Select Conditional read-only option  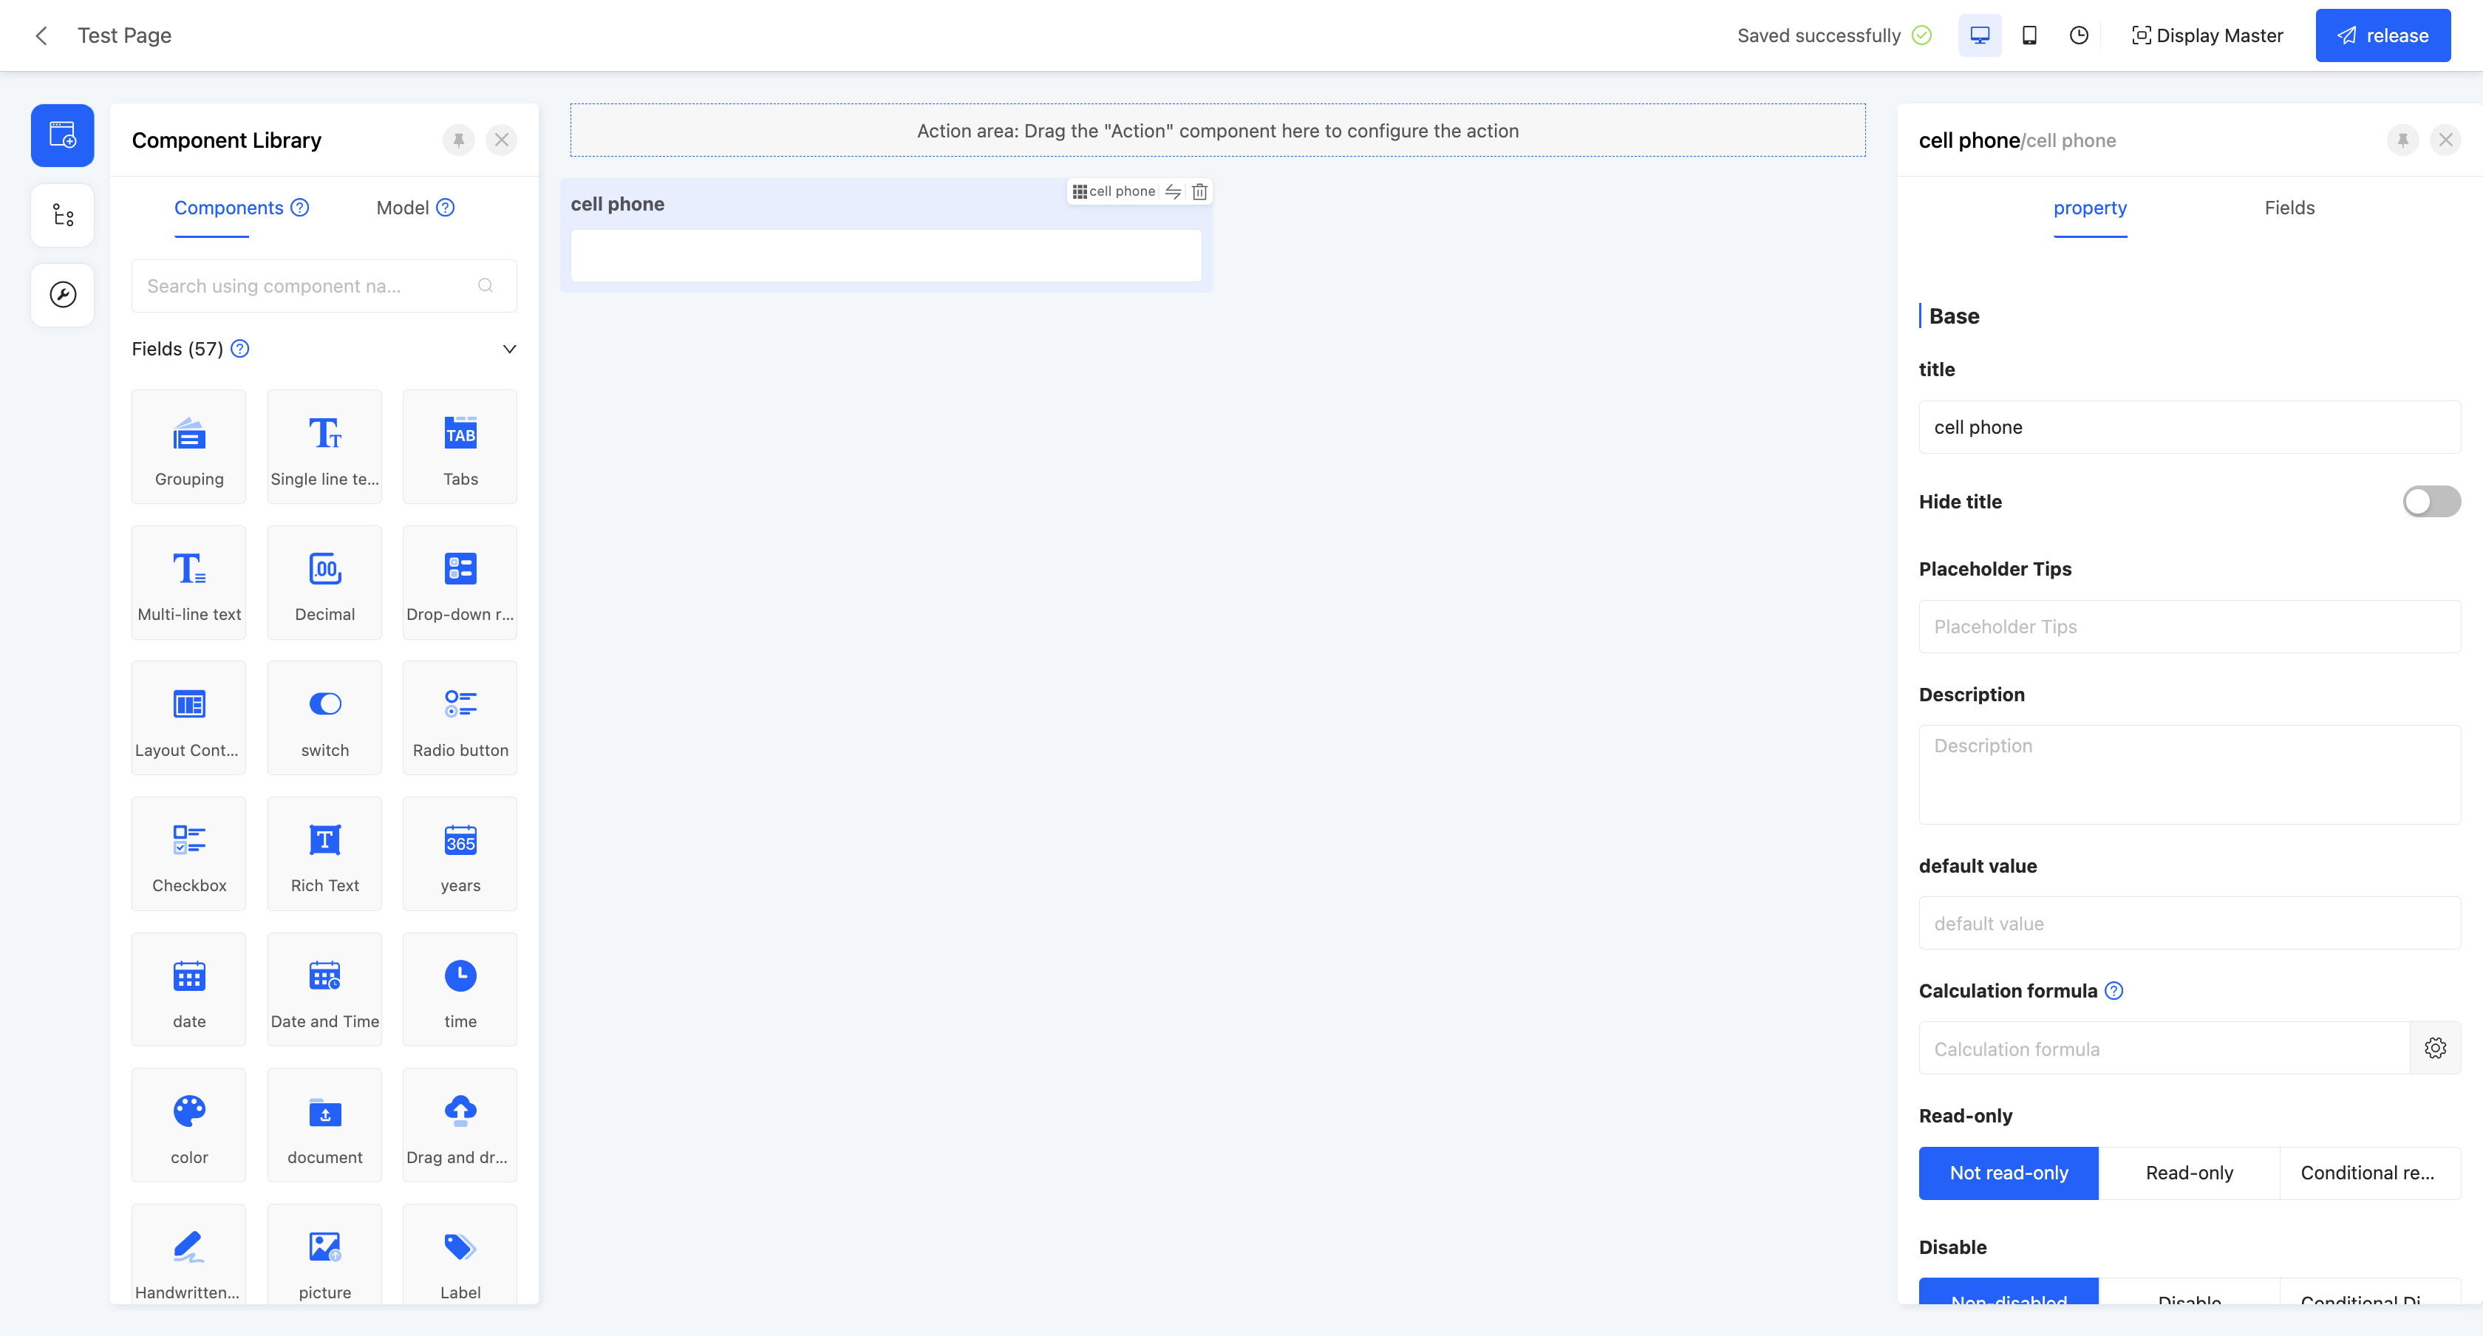(x=2368, y=1173)
